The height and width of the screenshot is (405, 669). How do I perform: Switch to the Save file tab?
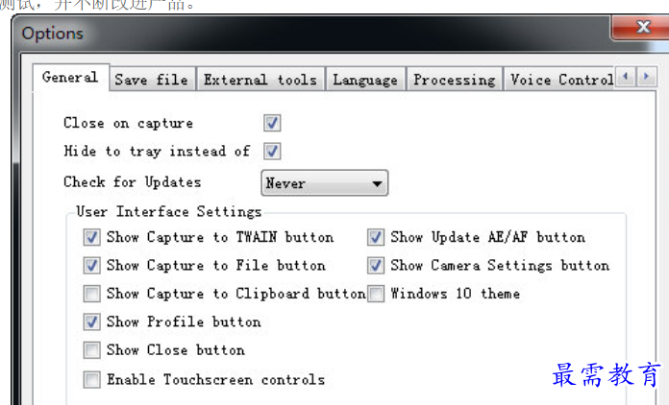pos(152,80)
